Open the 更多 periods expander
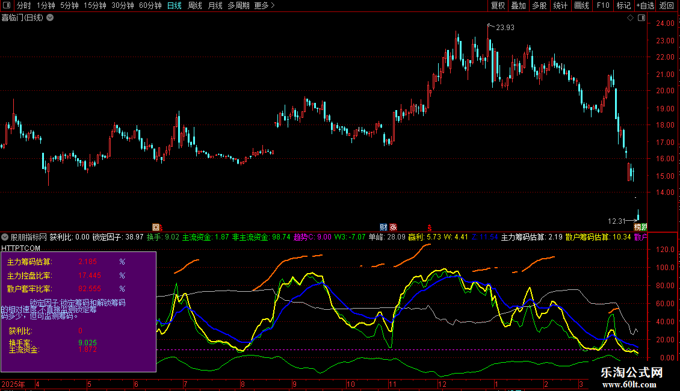Viewport: 680px width, 391px height. coord(264,6)
